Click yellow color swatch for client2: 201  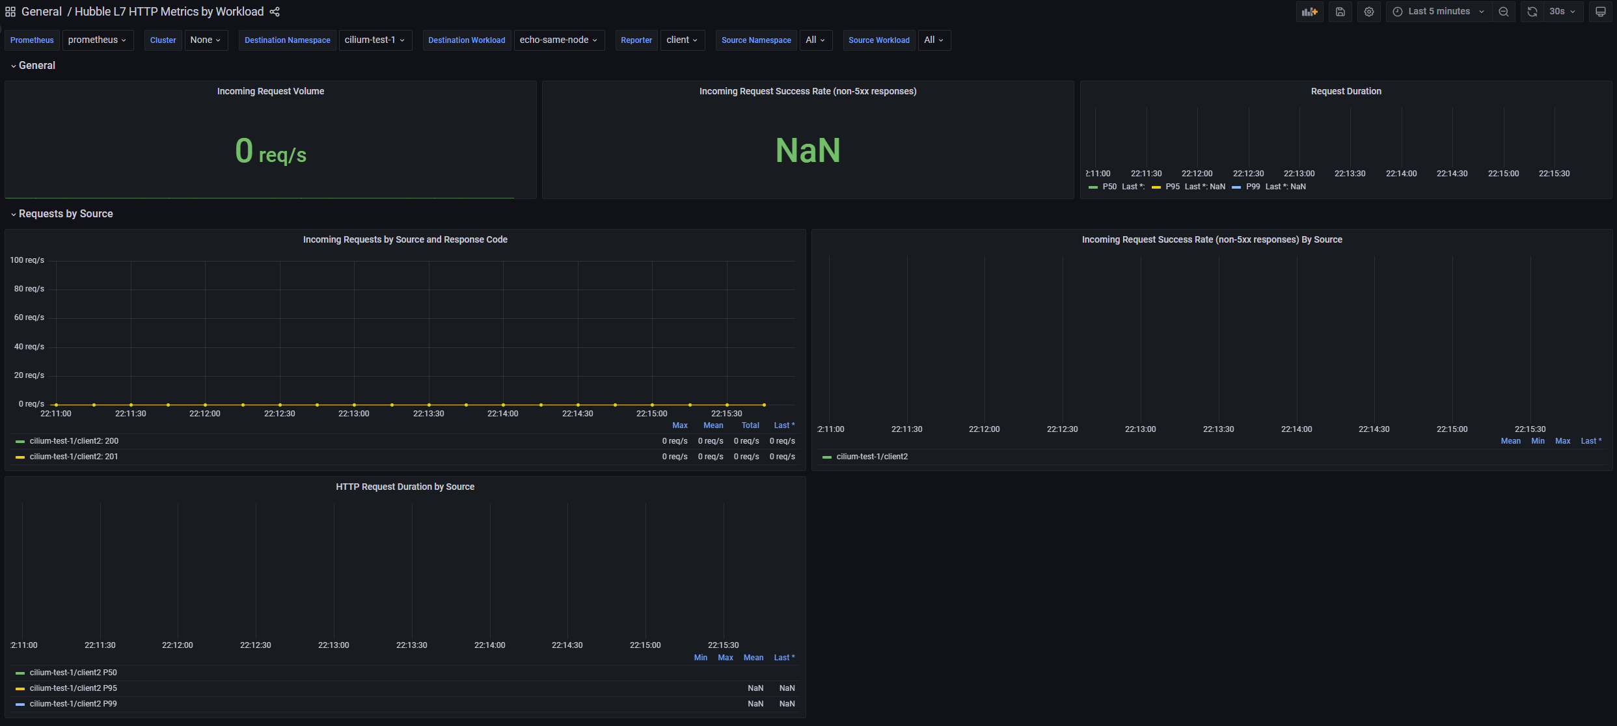[20, 457]
